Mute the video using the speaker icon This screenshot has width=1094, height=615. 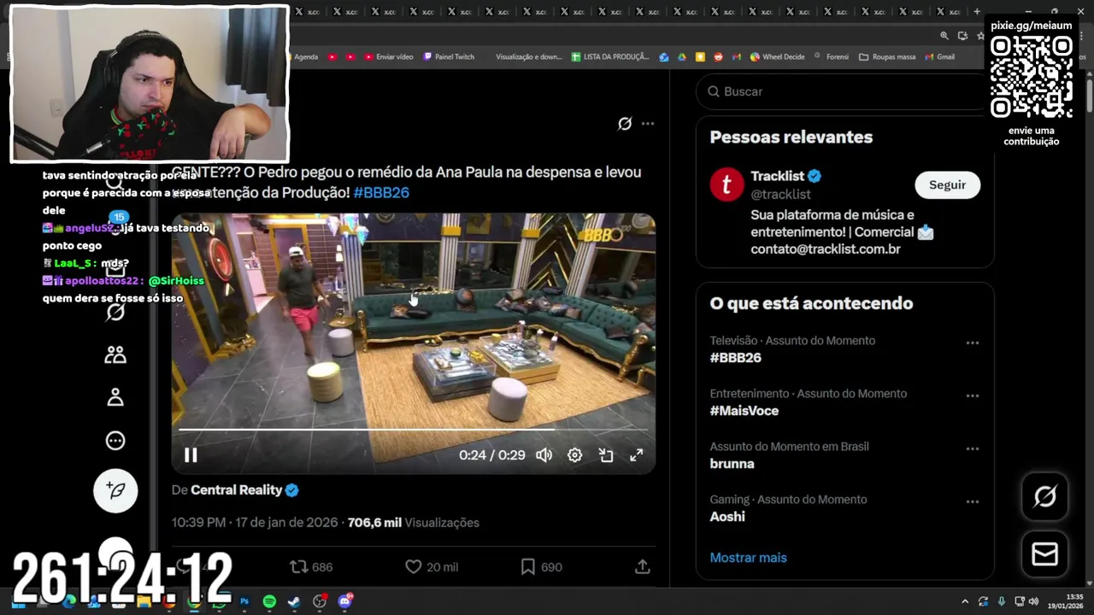[x=544, y=455]
